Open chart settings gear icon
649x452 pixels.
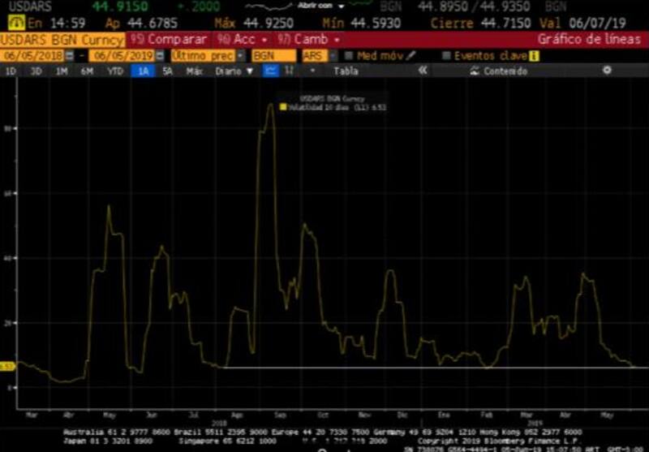click(x=607, y=71)
